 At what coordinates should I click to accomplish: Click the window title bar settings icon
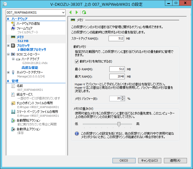pos(5,4)
